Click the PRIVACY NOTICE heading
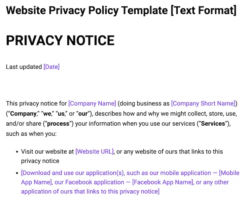Viewport: 249px width, 197px height. tap(60, 41)
